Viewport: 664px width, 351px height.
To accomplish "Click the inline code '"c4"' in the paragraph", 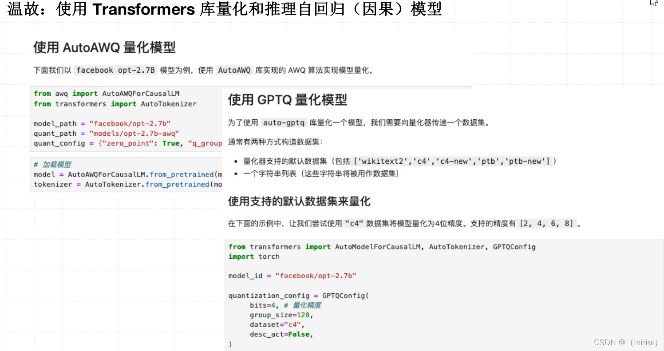I will [354, 224].
